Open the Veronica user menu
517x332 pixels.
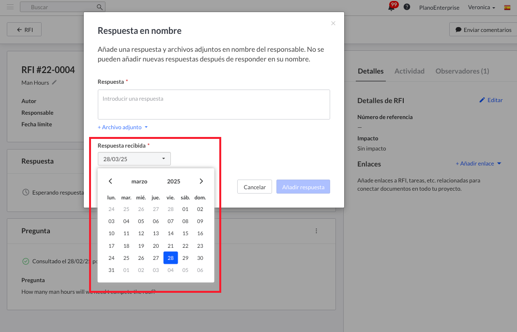(481, 8)
